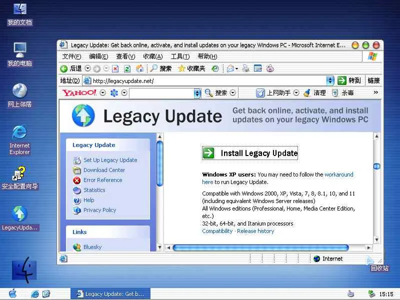This screenshot has width=400, height=300.
Task: Show more Yahoo toolbar items chevron
Action: point(375,92)
